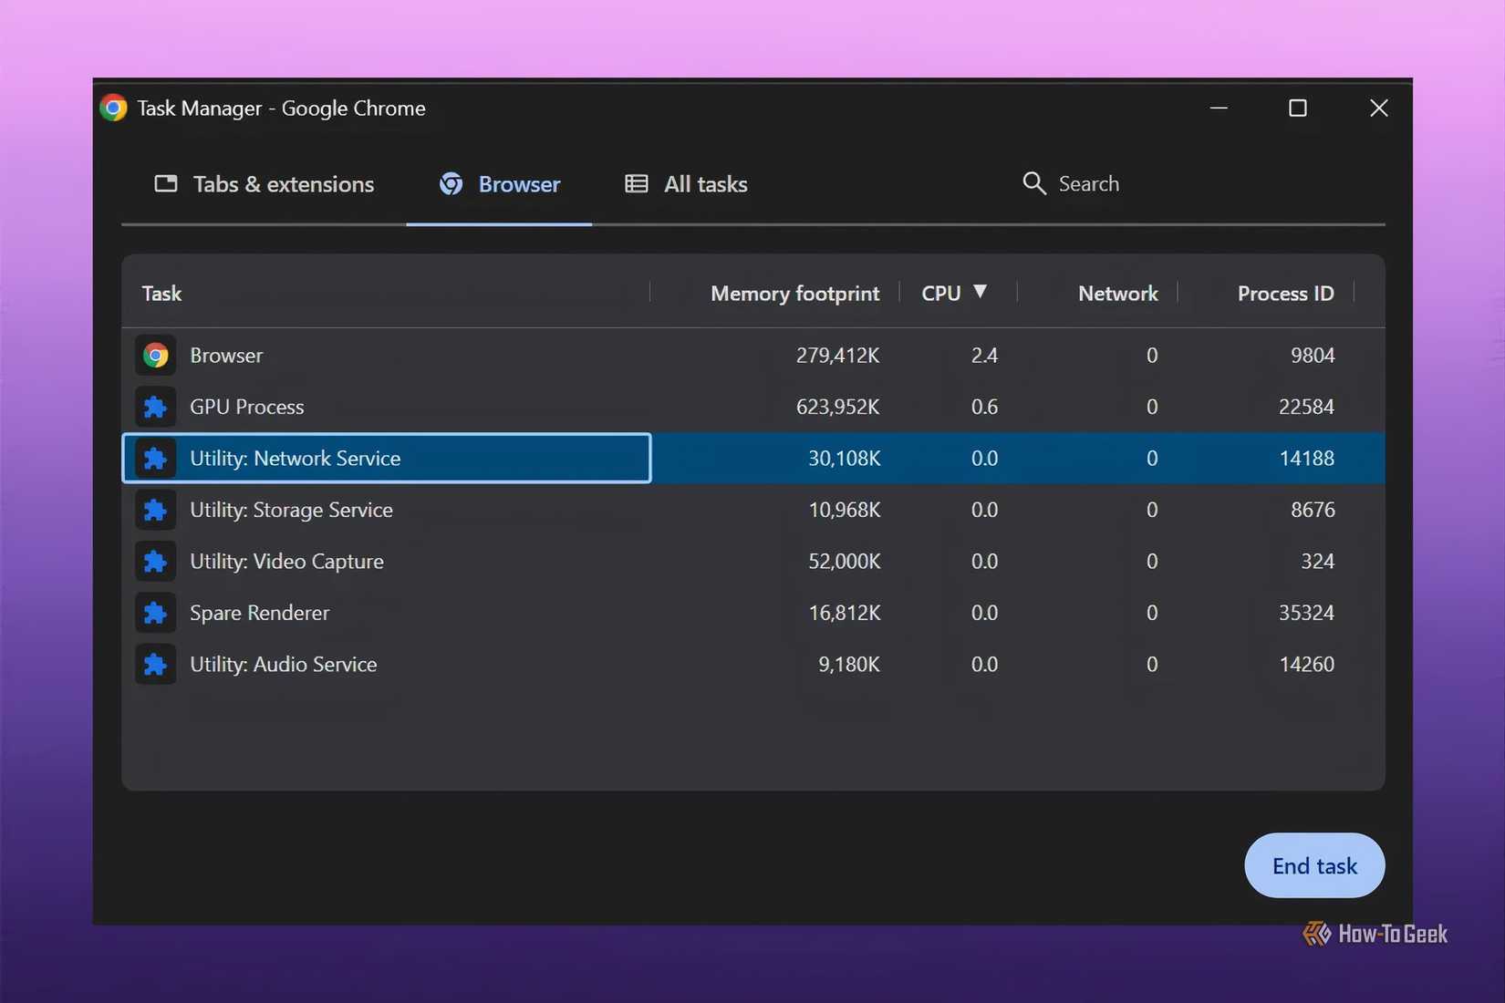Select the GPU Process row
This screenshot has height=1003, width=1505.
753,407
